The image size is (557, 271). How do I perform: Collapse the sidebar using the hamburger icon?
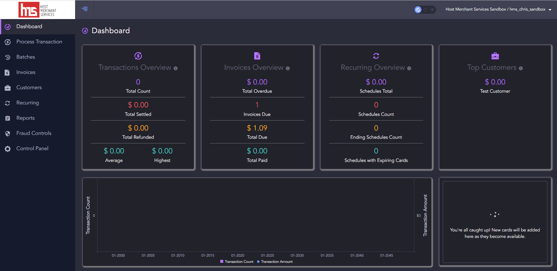84,9
